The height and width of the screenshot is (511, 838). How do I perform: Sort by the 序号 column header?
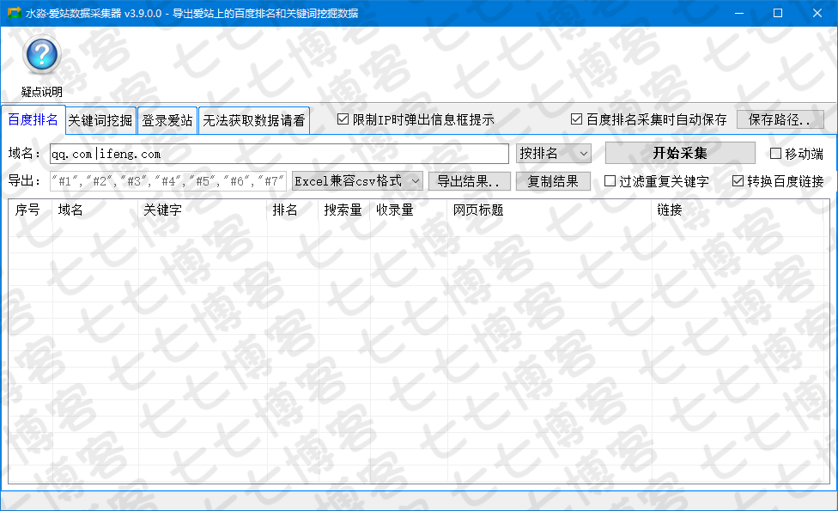point(30,210)
